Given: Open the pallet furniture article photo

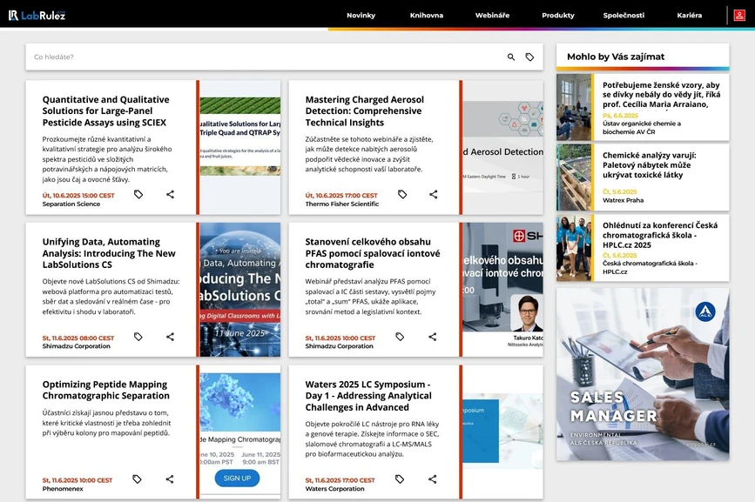Looking at the screenshot, I should [x=574, y=177].
